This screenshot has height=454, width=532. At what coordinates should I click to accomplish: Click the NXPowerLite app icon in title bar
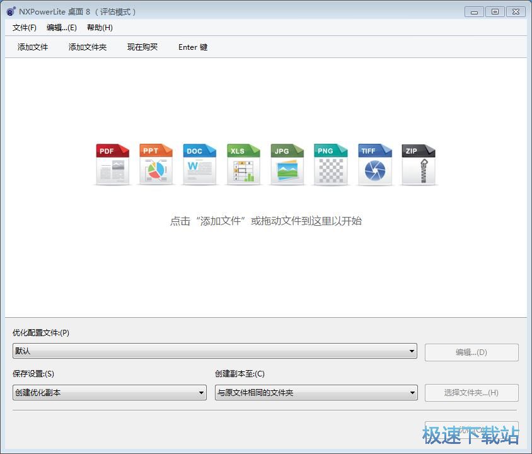click(11, 11)
